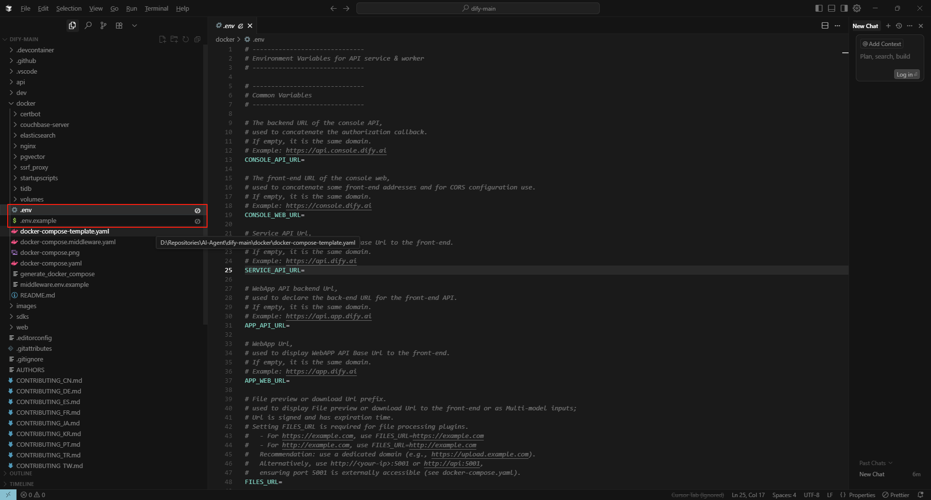Image resolution: width=931 pixels, height=500 pixels.
Task: Click the Log in button
Action: point(907,74)
